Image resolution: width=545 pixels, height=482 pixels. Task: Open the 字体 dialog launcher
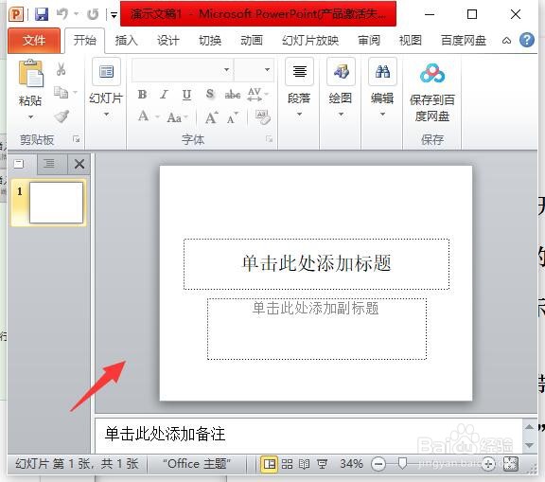click(269, 139)
